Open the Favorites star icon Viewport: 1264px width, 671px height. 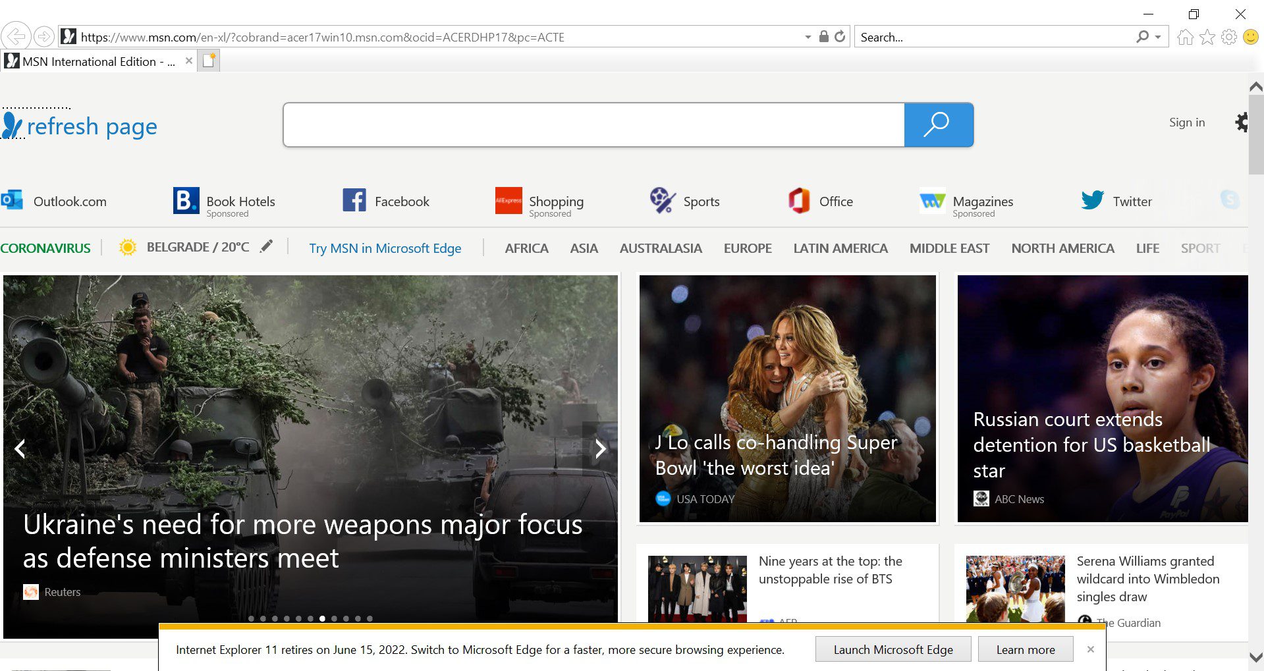point(1207,38)
